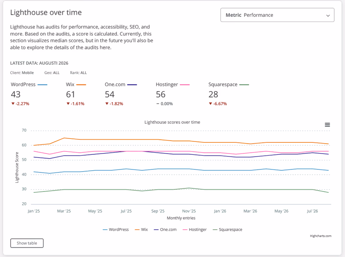345x257 pixels.
Task: Click the One.com change -1.82%
Action: pos(114,103)
